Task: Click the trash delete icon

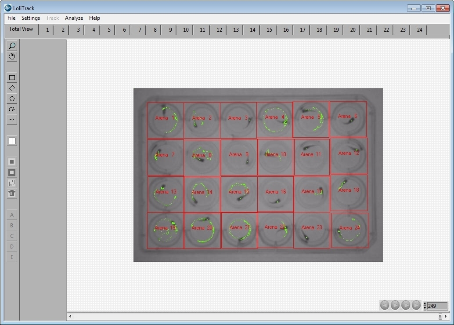Action: (x=12, y=194)
